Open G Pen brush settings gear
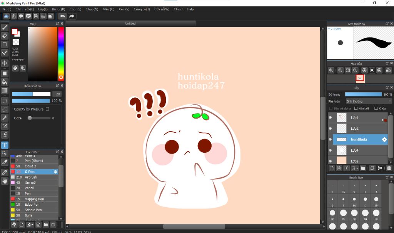Image resolution: width=394 pixels, height=233 pixels. [x=55, y=172]
